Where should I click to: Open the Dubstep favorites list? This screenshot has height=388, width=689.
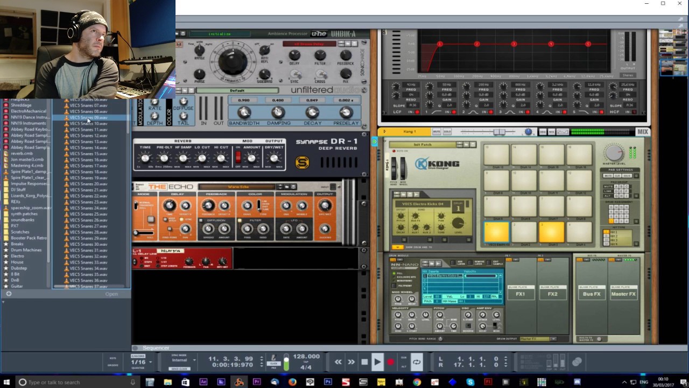[x=19, y=268]
